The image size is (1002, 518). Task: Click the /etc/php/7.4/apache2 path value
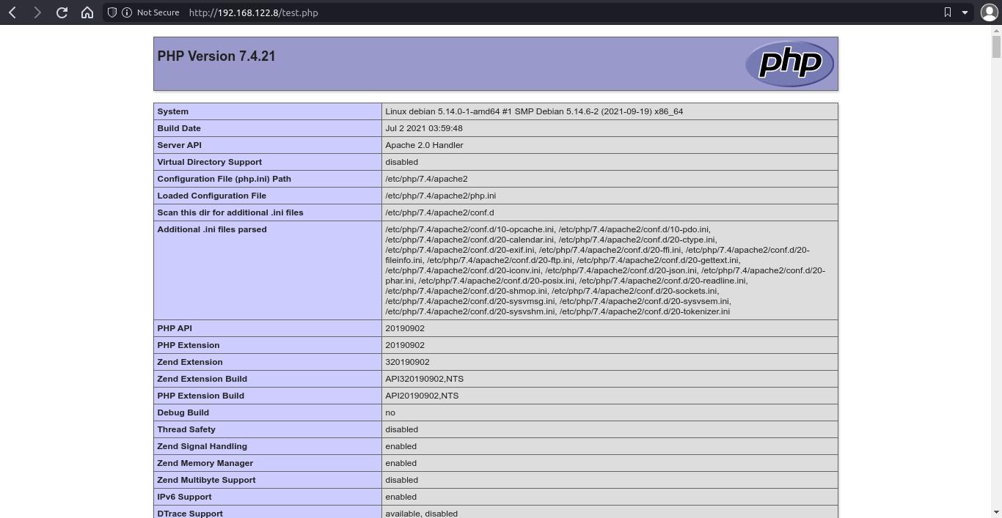click(426, 179)
